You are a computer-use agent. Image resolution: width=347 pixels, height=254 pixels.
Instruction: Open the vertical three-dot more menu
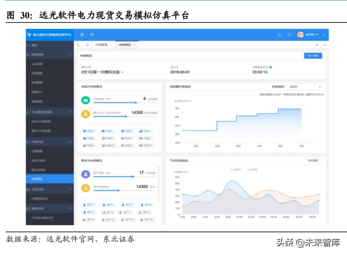coord(324,35)
